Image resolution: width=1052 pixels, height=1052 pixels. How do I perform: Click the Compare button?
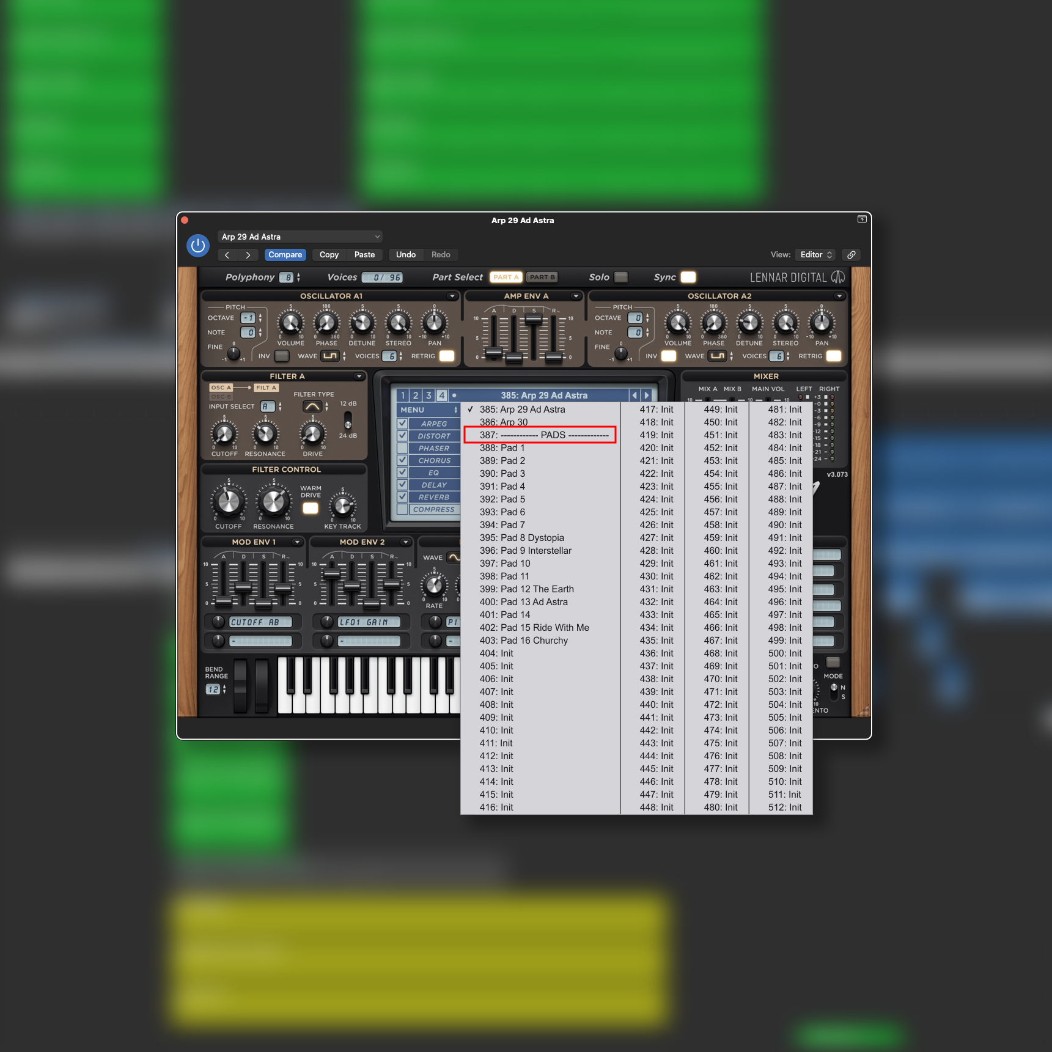pos(285,255)
